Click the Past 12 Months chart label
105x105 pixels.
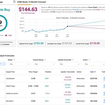coord(62,18)
